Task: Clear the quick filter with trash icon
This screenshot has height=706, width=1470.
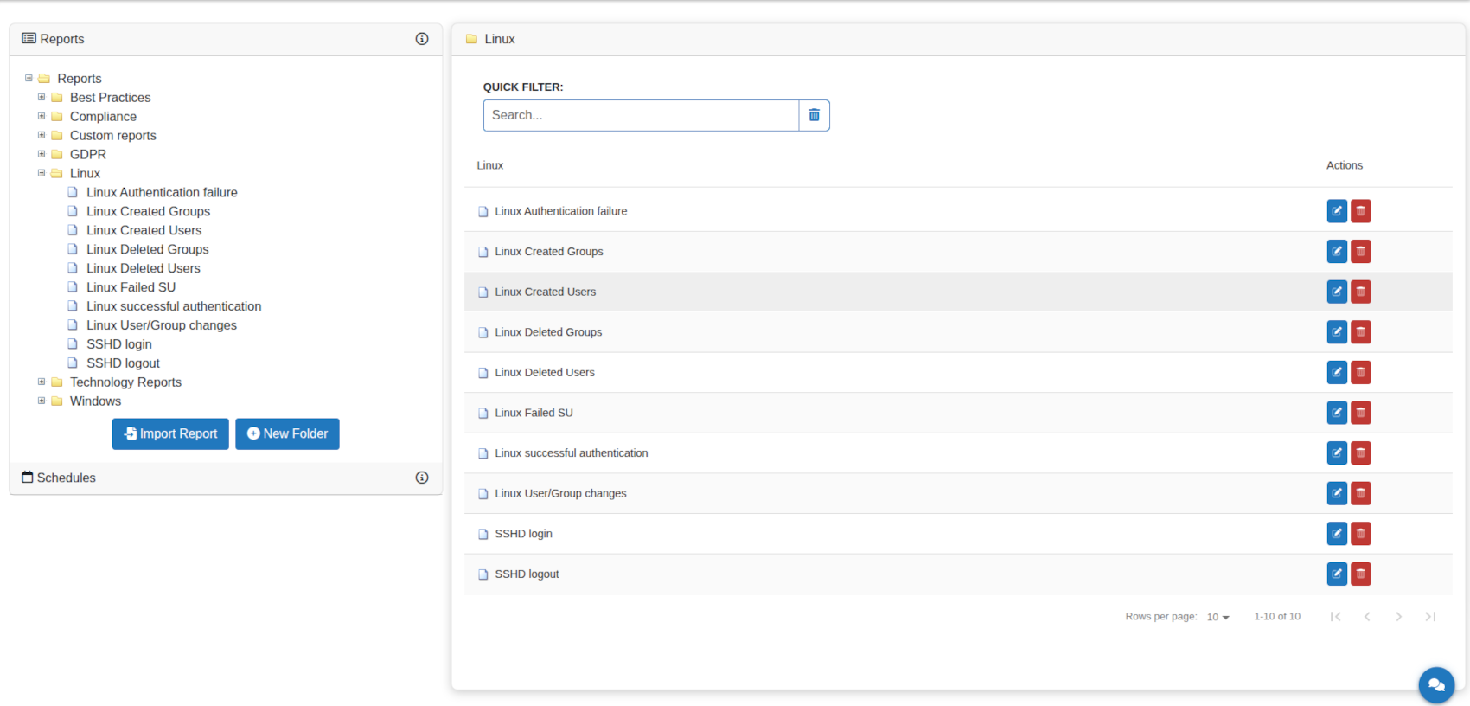Action: point(814,115)
